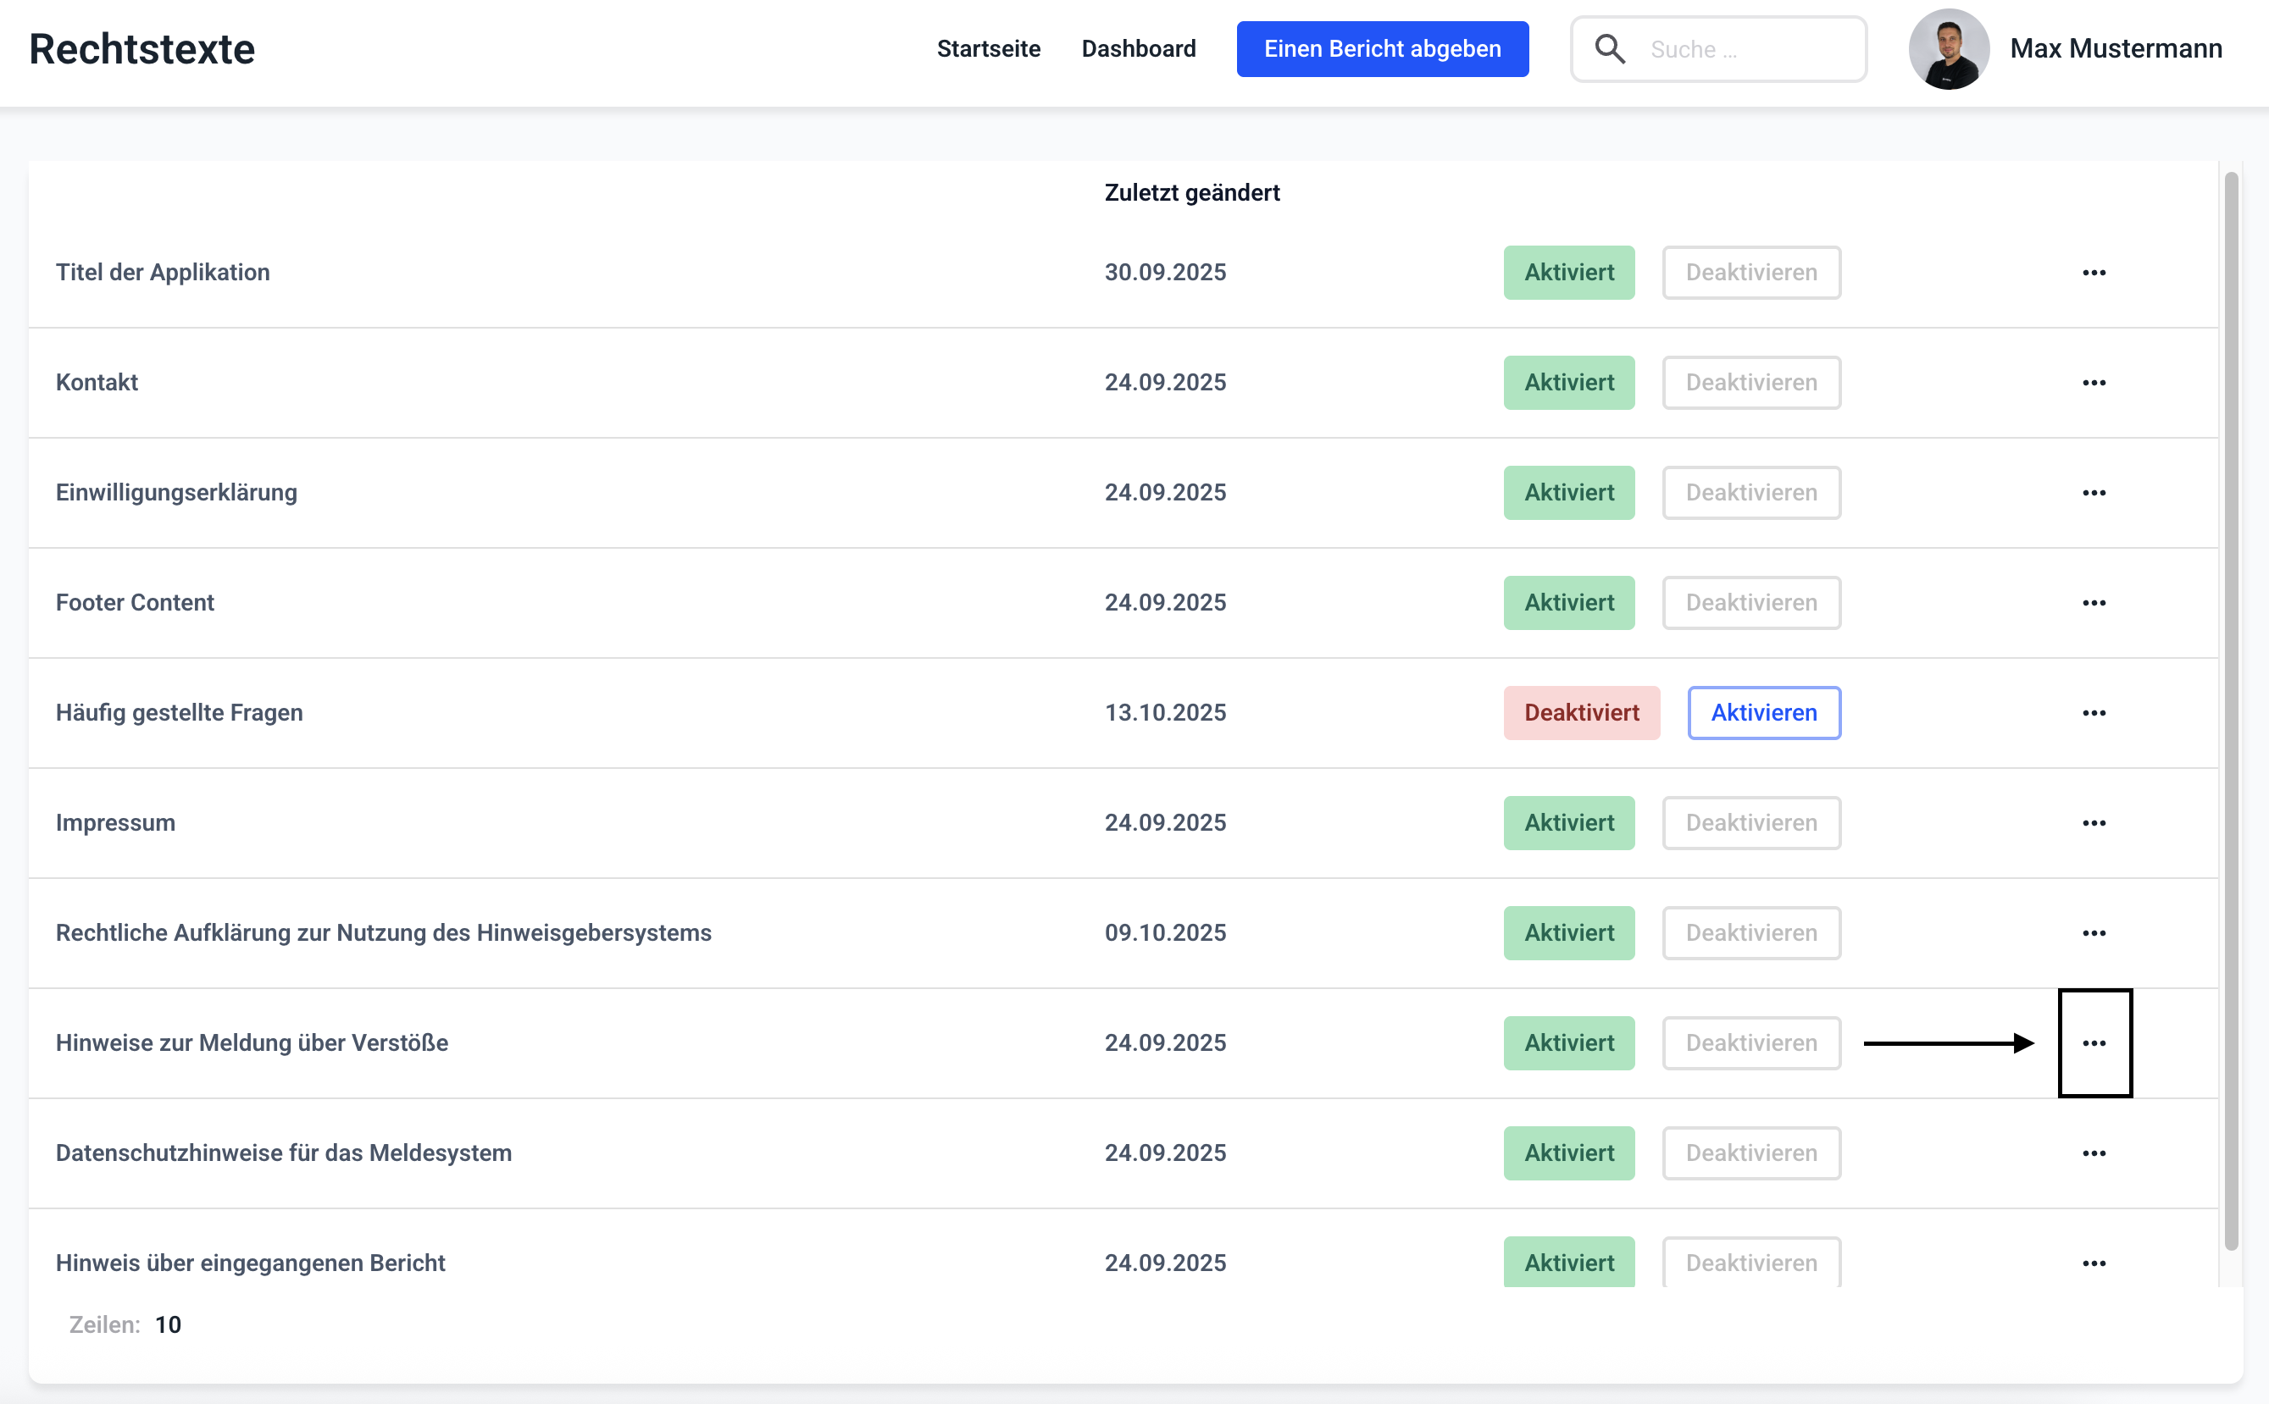Click Max Mustermann profile avatar
The height and width of the screenshot is (1404, 2269).
pyautogui.click(x=1949, y=49)
